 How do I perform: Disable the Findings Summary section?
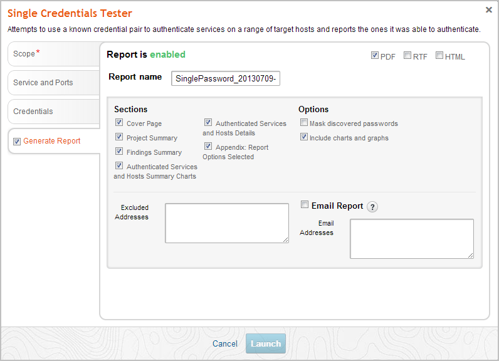click(x=119, y=152)
